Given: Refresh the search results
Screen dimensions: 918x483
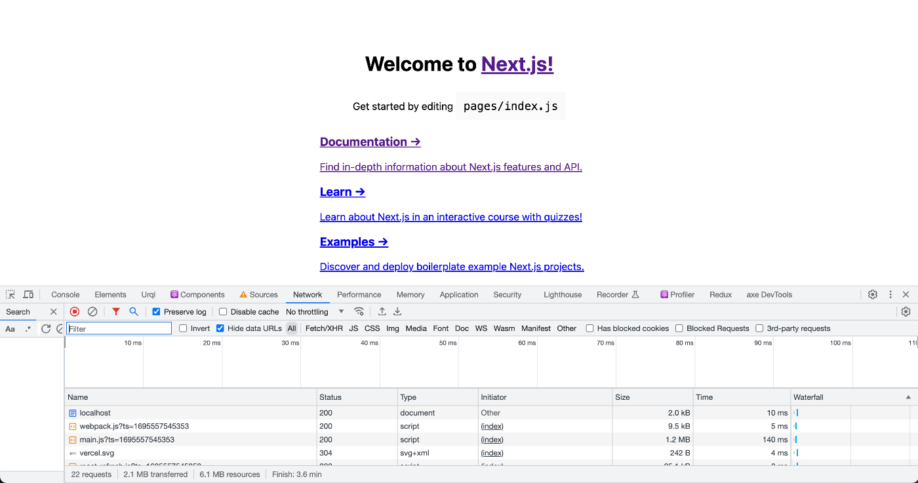Looking at the screenshot, I should (x=46, y=328).
